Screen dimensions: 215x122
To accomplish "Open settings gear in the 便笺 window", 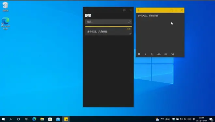I will pos(124,10).
